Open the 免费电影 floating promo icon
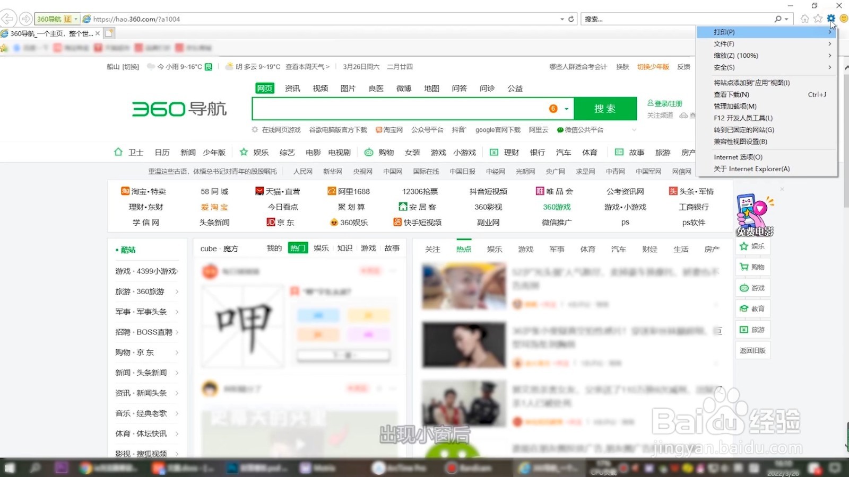This screenshot has height=477, width=849. tap(755, 215)
